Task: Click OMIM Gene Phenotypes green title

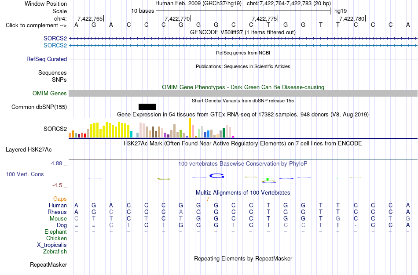Action: 243,87
